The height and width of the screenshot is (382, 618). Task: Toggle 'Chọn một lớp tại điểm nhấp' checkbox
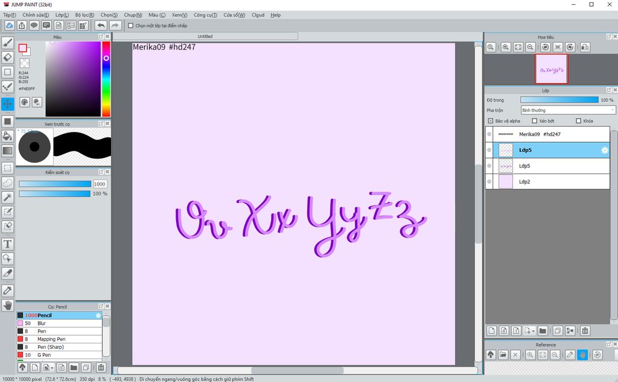point(131,25)
